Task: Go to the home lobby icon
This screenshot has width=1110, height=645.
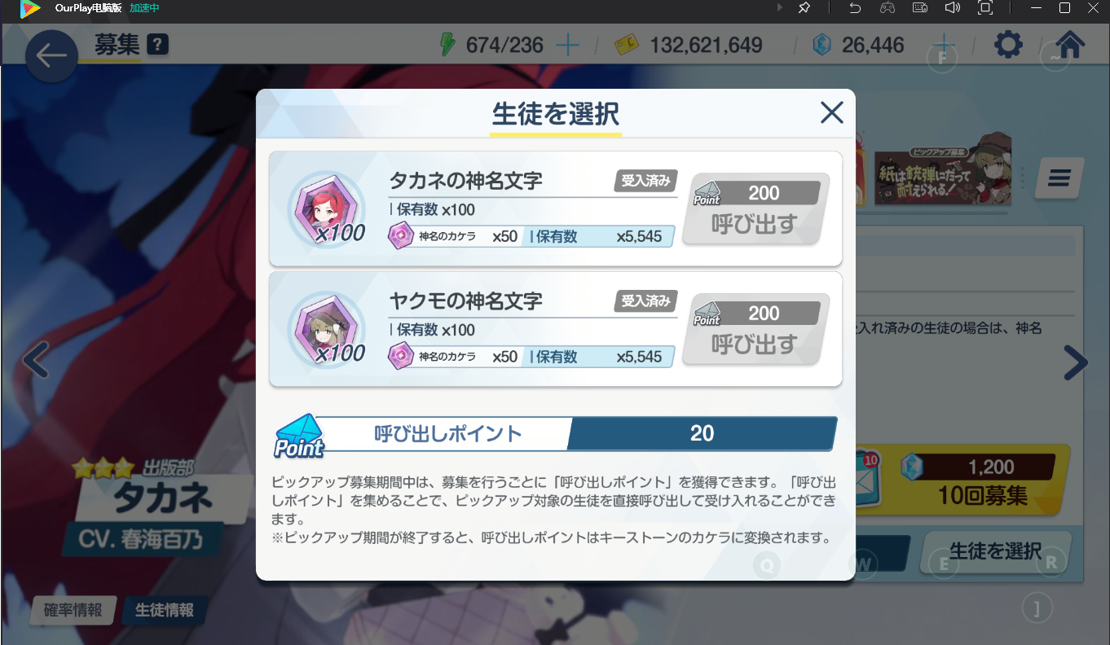Action: pos(1070,44)
